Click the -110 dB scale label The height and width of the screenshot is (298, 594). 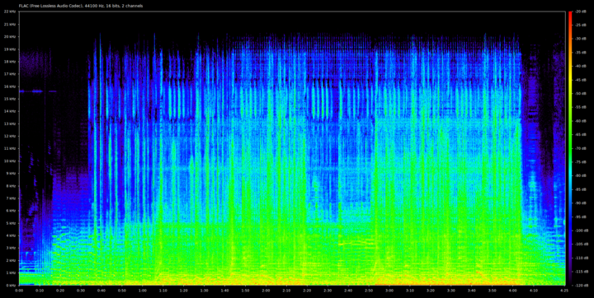click(582, 258)
